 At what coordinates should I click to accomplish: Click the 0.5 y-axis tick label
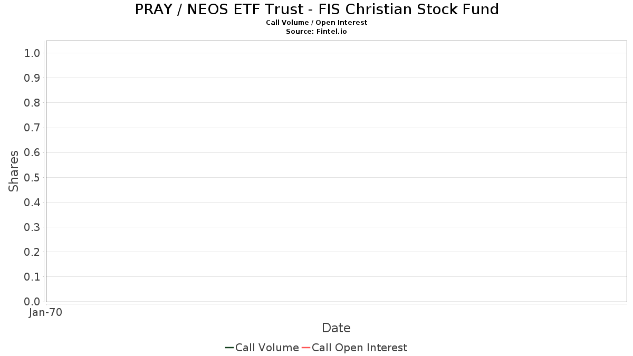click(x=32, y=177)
